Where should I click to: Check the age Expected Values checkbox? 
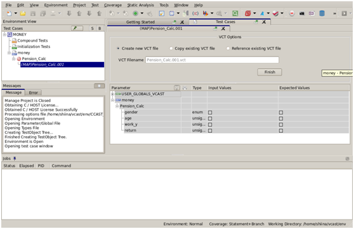point(281,118)
